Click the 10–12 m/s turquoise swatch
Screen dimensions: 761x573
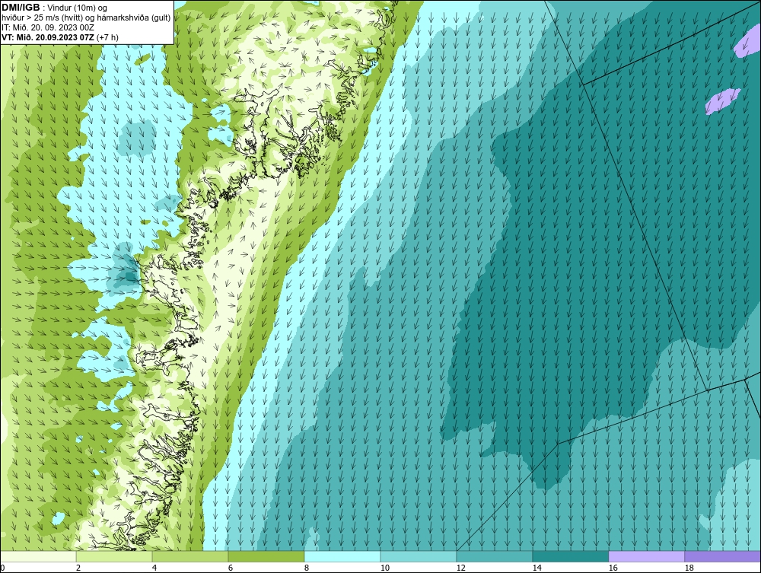pyautogui.click(x=419, y=556)
